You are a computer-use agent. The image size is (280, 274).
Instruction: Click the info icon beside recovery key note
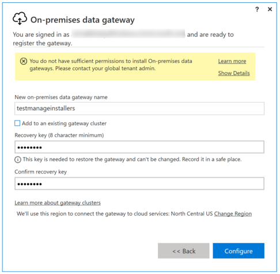18,160
